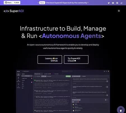Screen dimensions: 126x113
Task: Open the hamburger navigation menu
Action: coord(119,11)
